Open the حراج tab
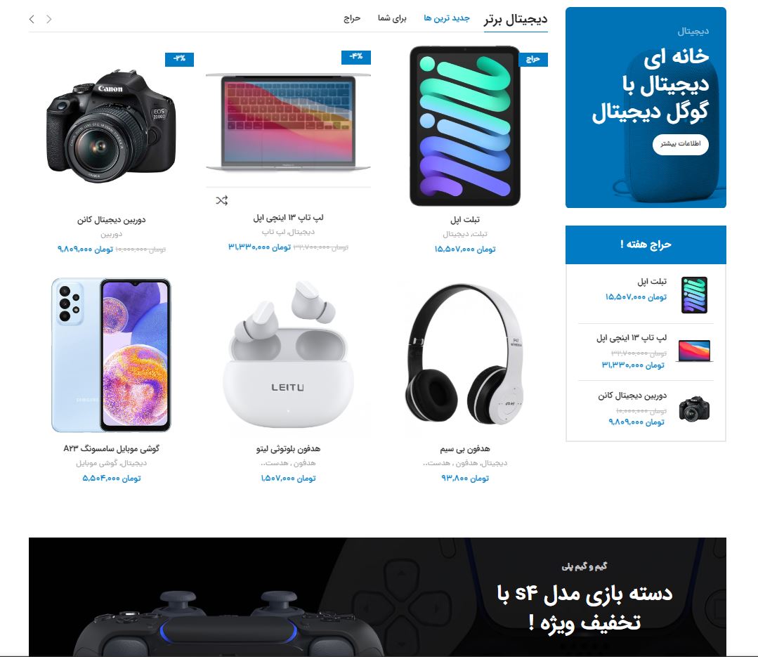758x657 pixels. tap(352, 18)
